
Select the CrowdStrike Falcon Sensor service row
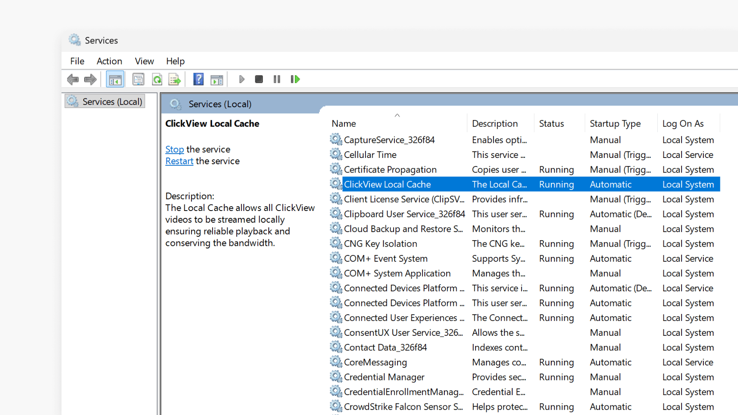(403, 407)
